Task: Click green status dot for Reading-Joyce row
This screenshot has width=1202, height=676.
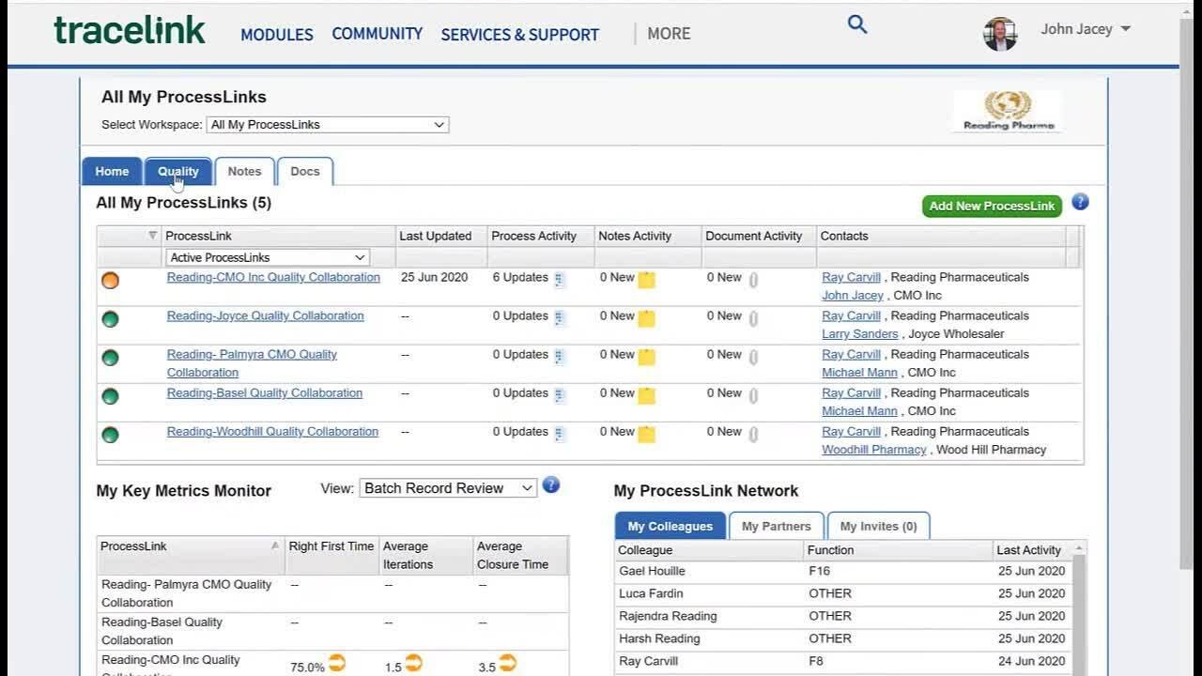Action: tap(110, 319)
